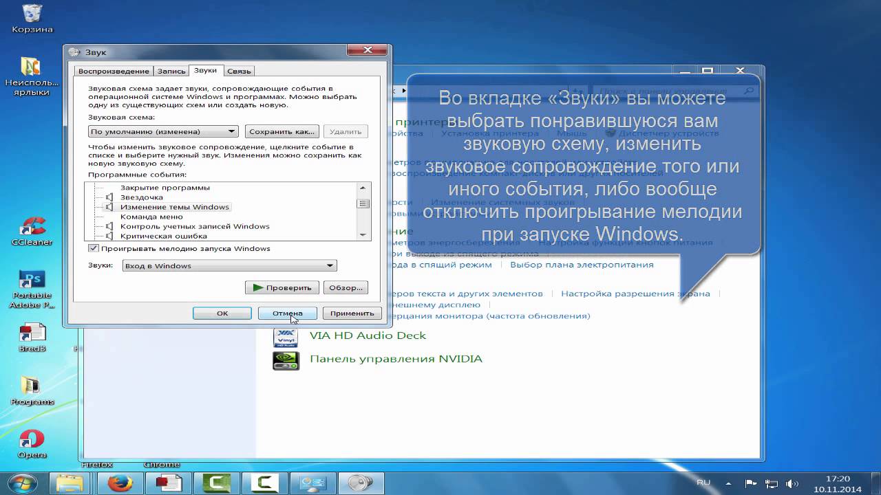The width and height of the screenshot is (881, 495).
Task: Click events list scrollbar thumb
Action: pyautogui.click(x=363, y=203)
